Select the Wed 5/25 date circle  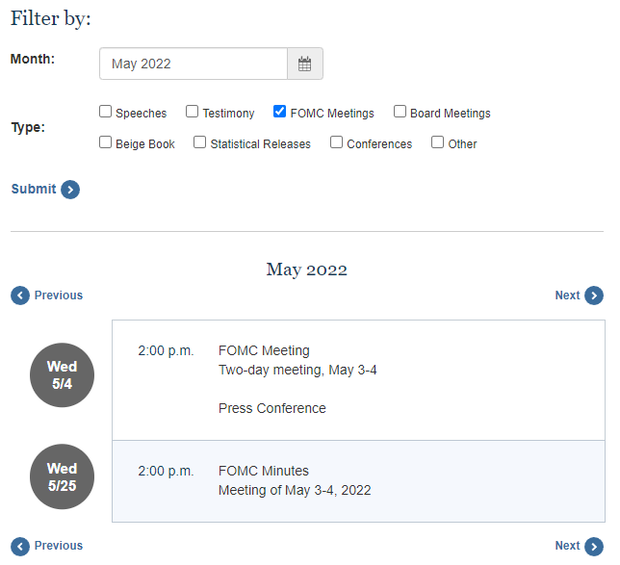pyautogui.click(x=62, y=476)
